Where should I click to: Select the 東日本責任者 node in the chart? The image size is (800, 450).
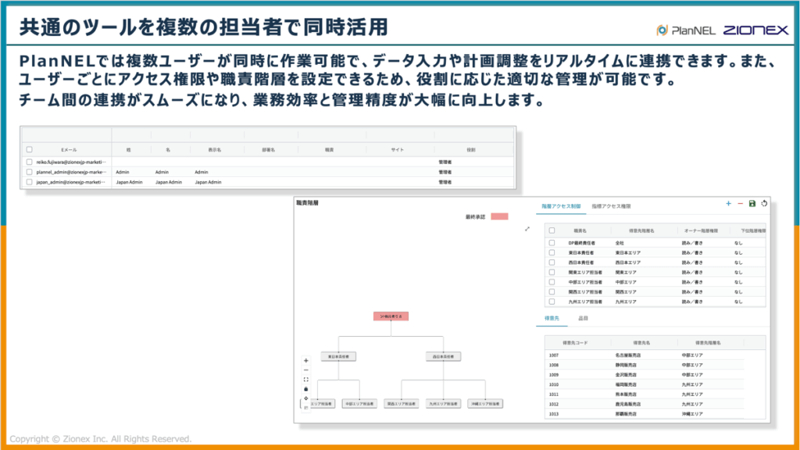(338, 356)
